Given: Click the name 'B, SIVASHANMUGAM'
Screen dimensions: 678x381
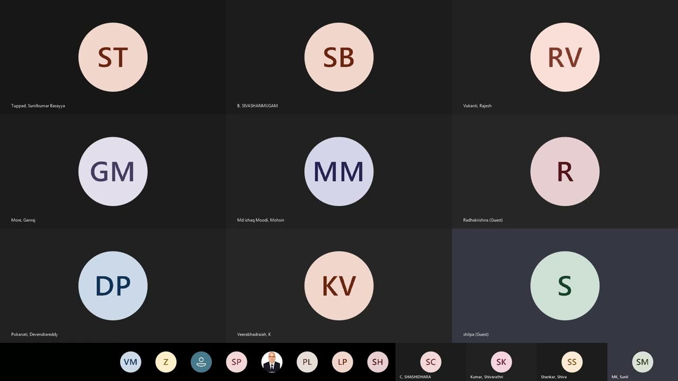Looking at the screenshot, I should (257, 106).
